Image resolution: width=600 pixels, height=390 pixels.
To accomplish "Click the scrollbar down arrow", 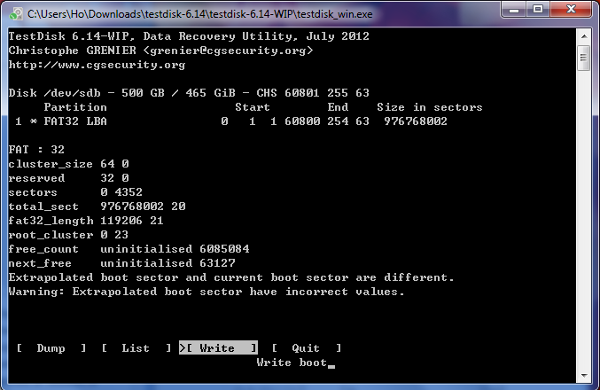I will 584,376.
